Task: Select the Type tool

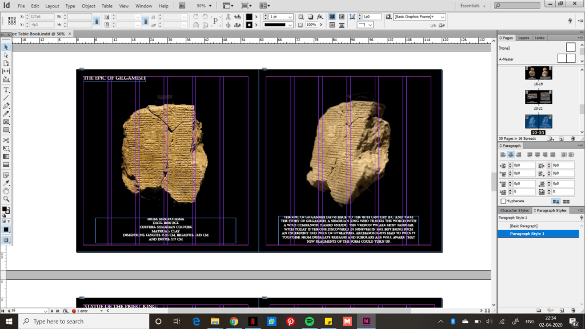Action: (6, 90)
